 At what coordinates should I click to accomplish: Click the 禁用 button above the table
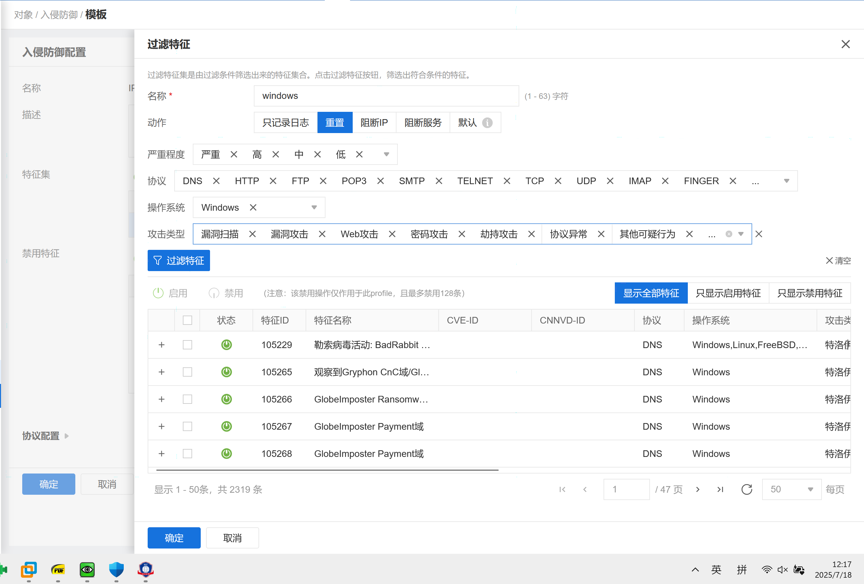click(226, 293)
